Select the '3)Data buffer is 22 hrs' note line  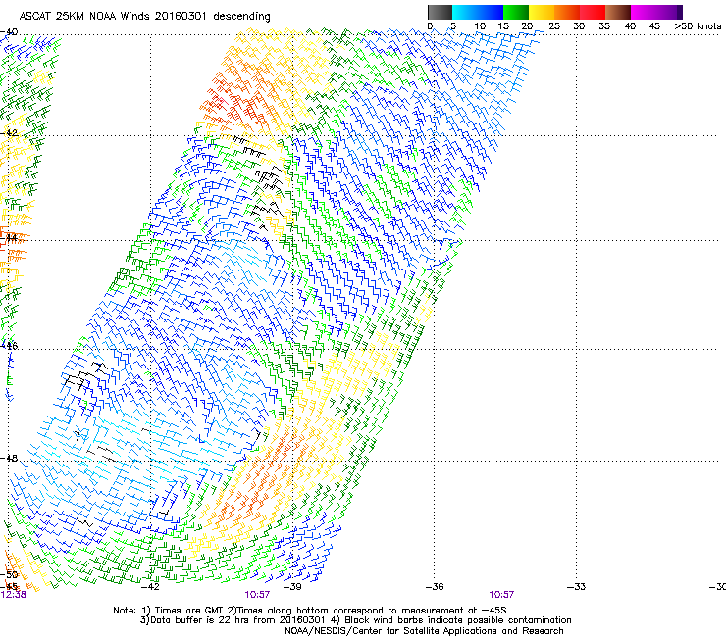(x=355, y=620)
